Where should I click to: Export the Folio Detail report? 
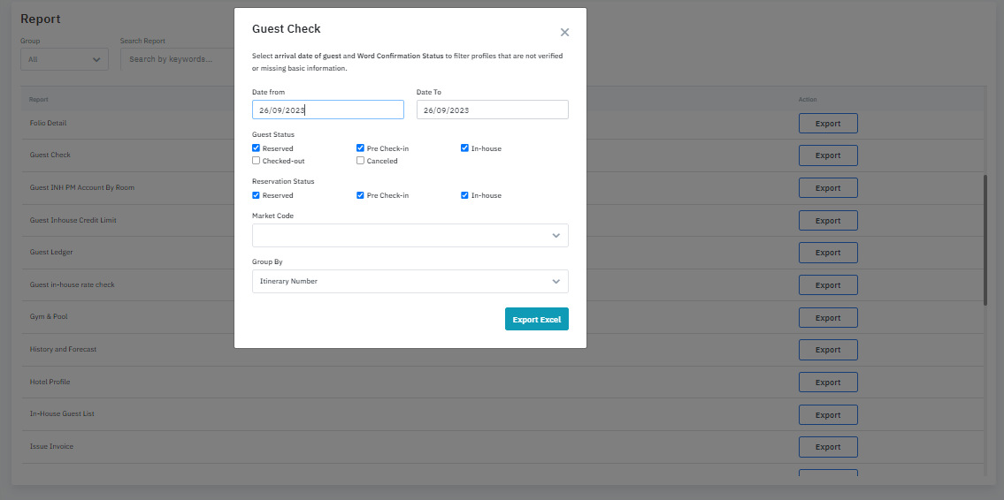pyautogui.click(x=827, y=124)
